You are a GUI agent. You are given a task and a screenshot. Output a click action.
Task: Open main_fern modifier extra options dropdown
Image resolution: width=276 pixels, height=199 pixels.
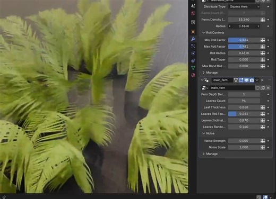point(257,80)
